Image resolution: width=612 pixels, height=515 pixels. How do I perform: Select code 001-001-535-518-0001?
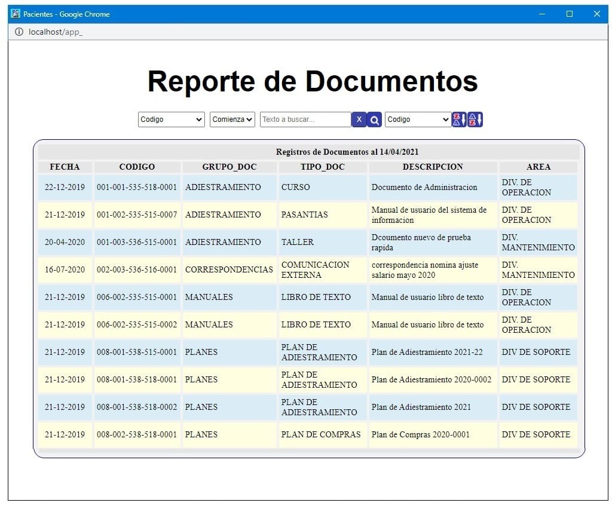click(x=137, y=187)
